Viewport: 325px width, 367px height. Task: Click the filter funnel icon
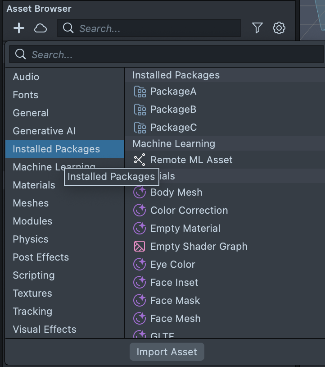(x=257, y=28)
